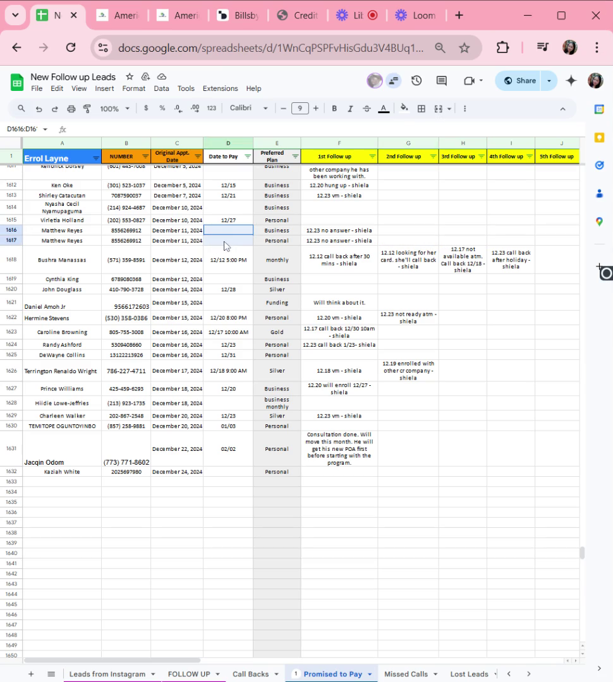This screenshot has width=613, height=682.
Task: Open filter dropdown on NUMBER column
Action: pyautogui.click(x=145, y=157)
